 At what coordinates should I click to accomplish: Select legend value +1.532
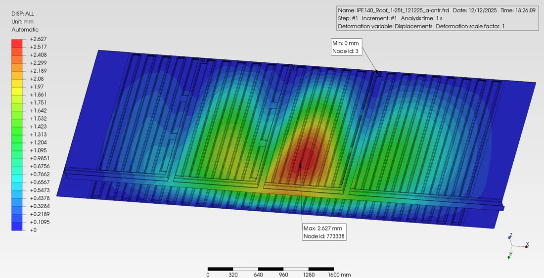pyautogui.click(x=38, y=119)
